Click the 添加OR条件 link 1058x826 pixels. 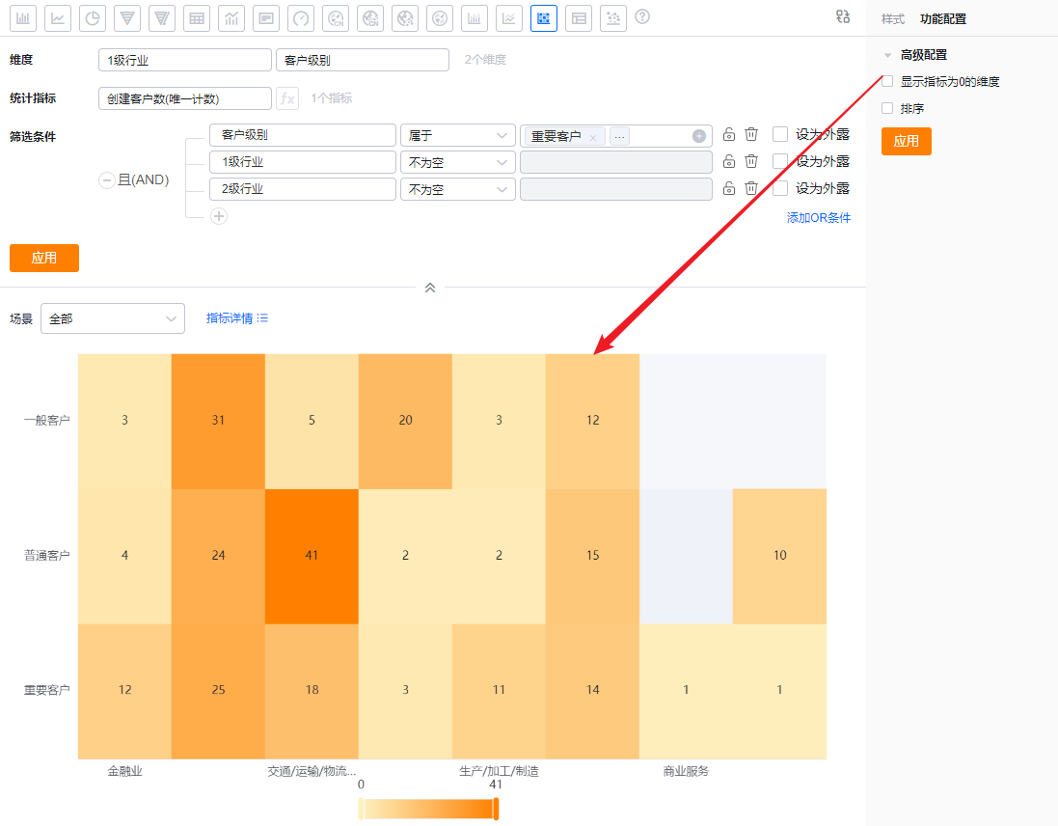(x=818, y=218)
